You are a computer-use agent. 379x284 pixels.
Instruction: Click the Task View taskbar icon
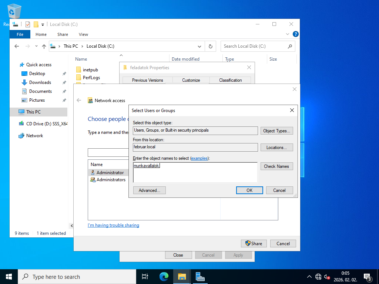145,277
